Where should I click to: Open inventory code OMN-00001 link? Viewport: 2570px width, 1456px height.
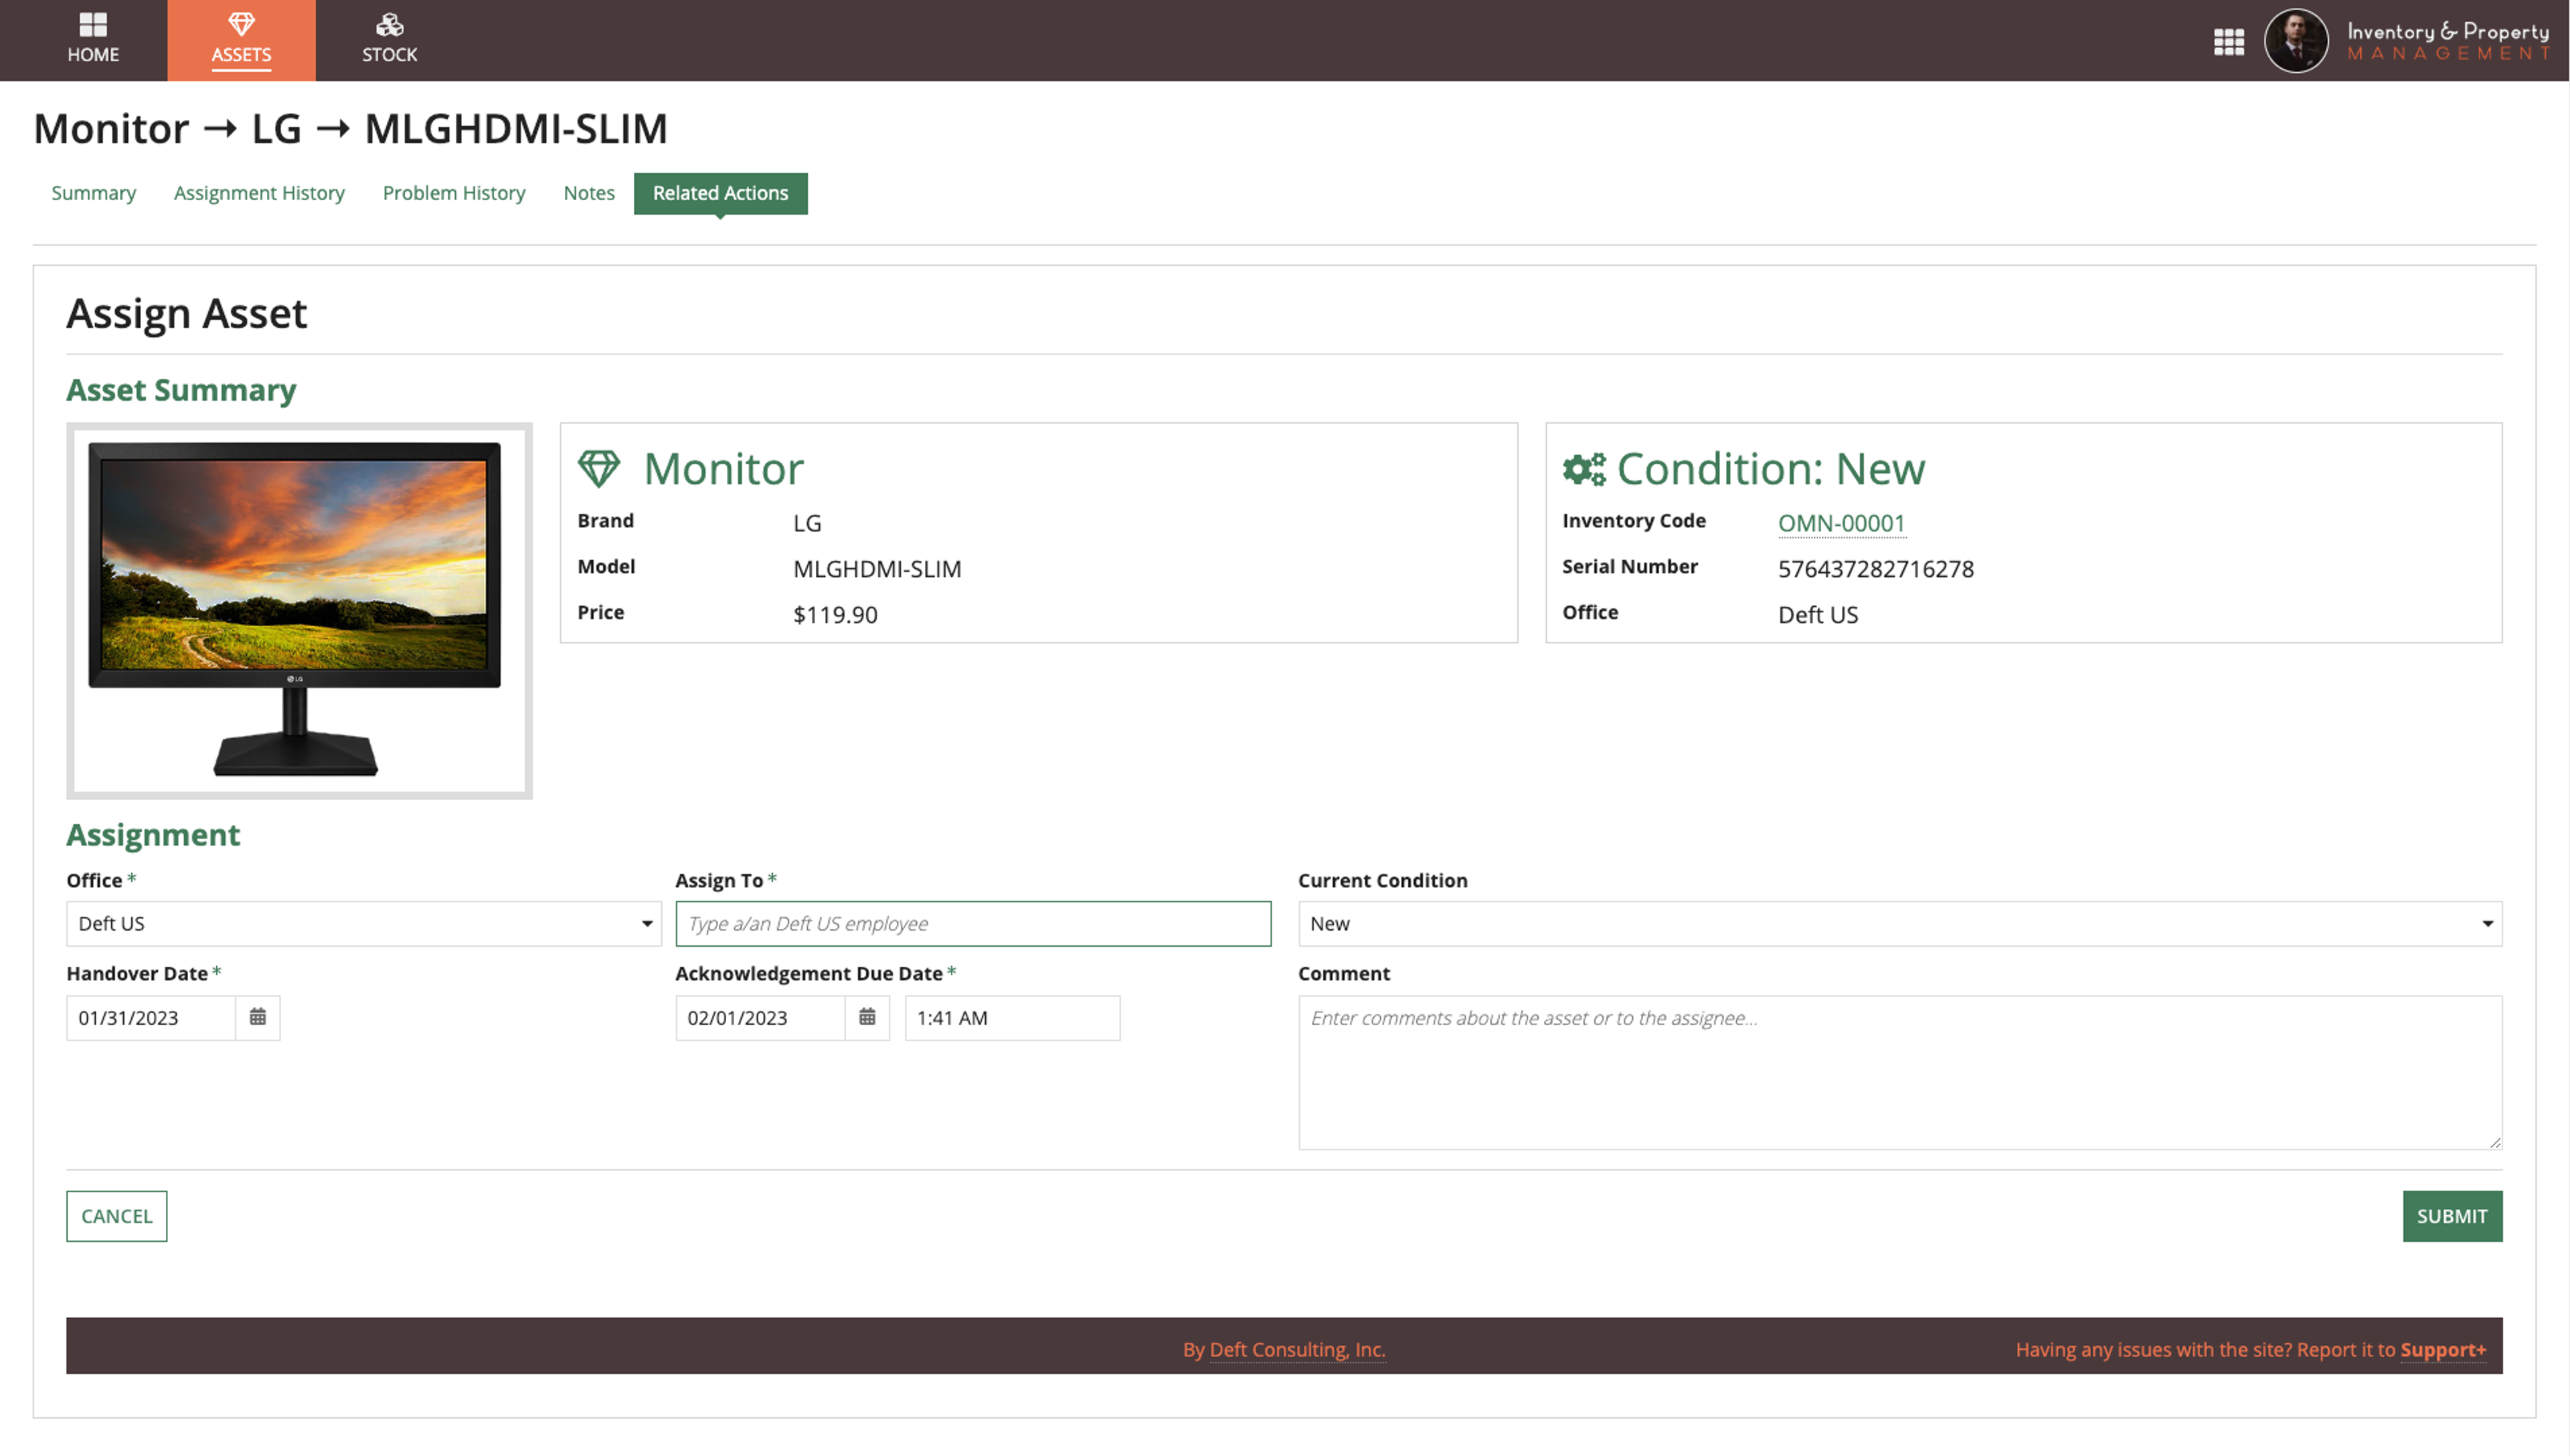tap(1841, 523)
